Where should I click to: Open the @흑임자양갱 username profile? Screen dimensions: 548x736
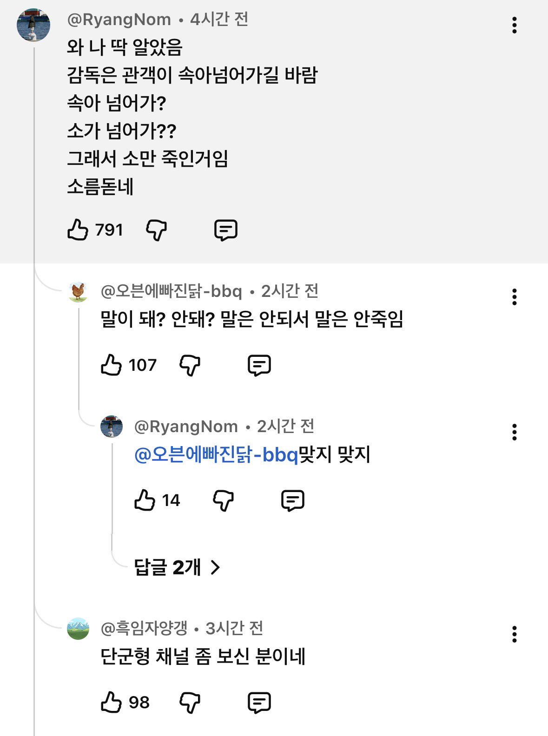pyautogui.click(x=144, y=628)
